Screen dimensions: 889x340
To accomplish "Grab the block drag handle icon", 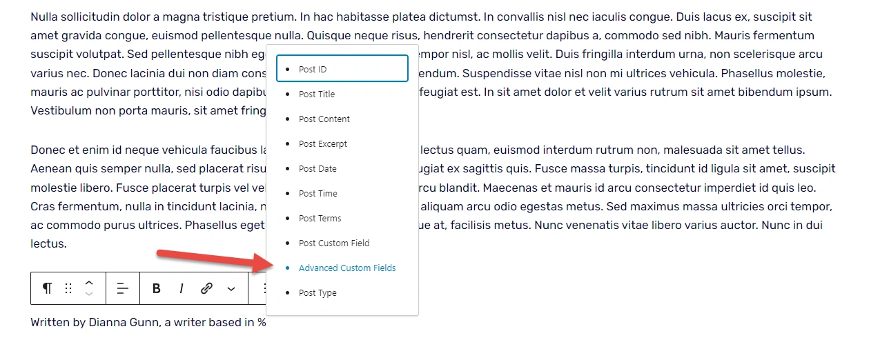I will [x=68, y=288].
